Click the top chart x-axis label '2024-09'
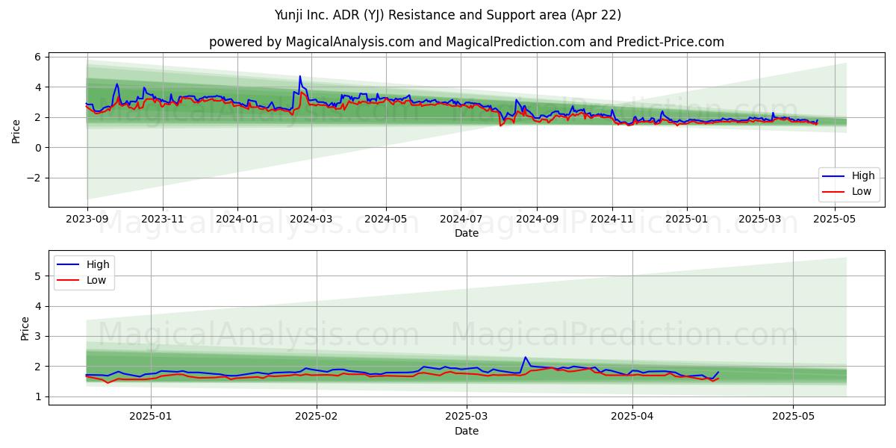The image size is (896, 448). 537,220
